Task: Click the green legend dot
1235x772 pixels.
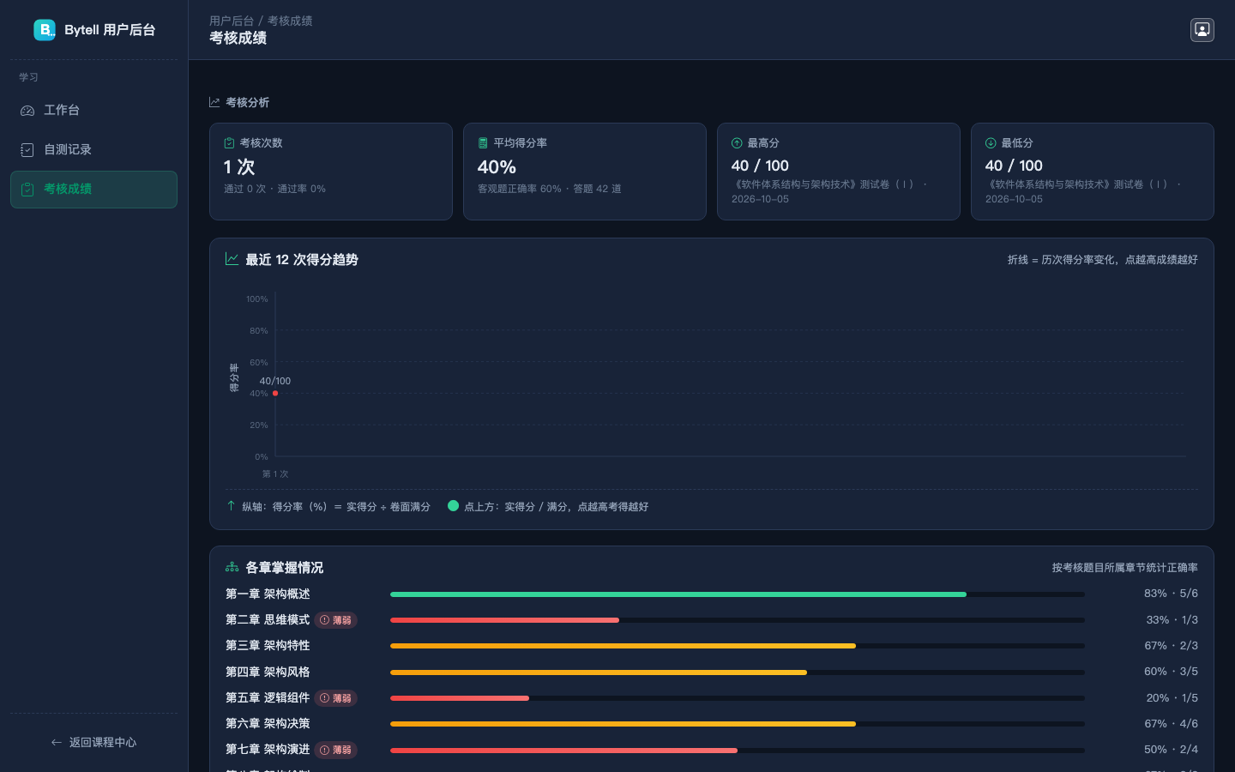Action: tap(453, 506)
